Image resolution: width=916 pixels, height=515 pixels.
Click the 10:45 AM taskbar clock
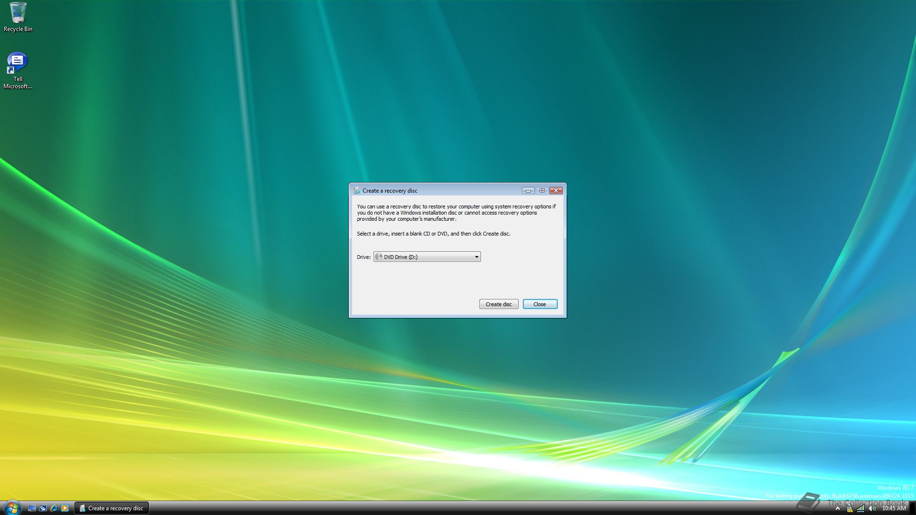click(x=894, y=508)
